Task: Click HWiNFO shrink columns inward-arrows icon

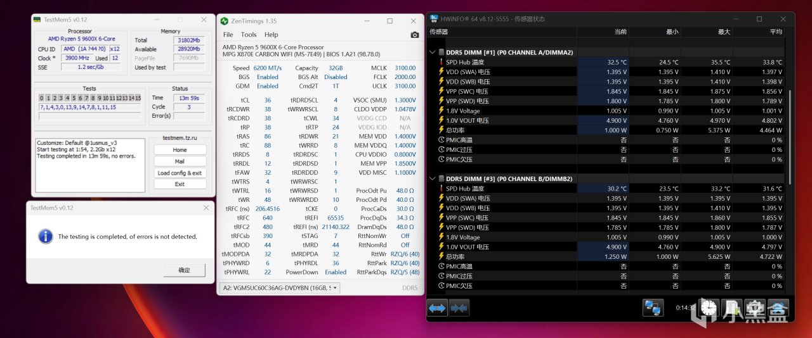Action: [459, 308]
